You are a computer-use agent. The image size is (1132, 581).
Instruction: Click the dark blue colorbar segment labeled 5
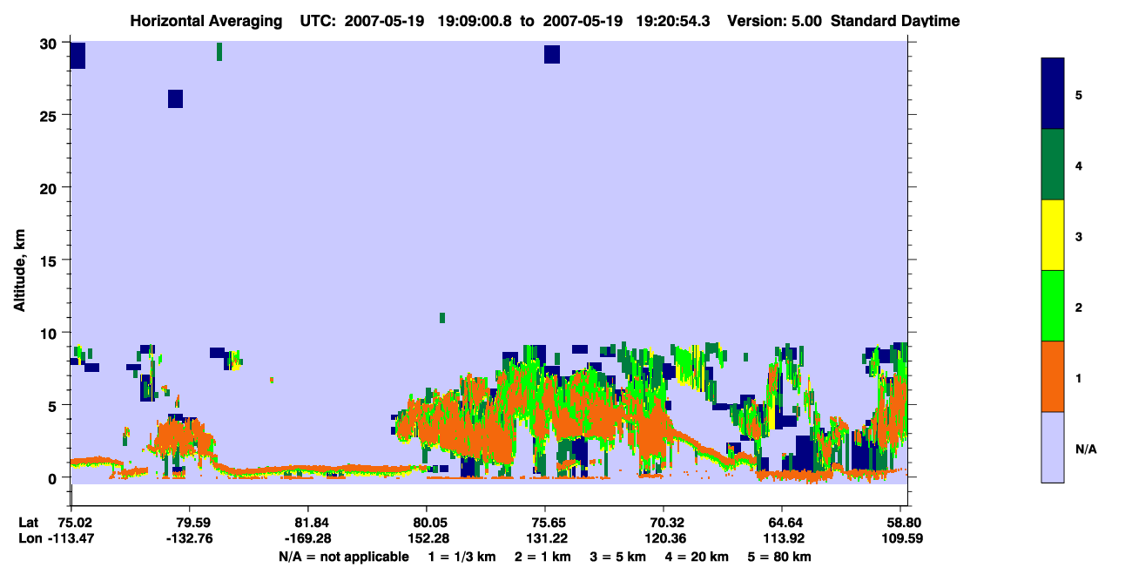coord(1053,94)
